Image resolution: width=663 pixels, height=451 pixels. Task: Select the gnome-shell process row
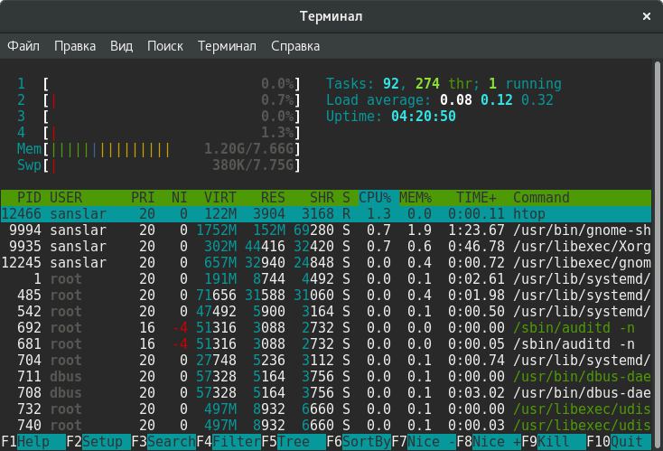pyautogui.click(x=325, y=230)
